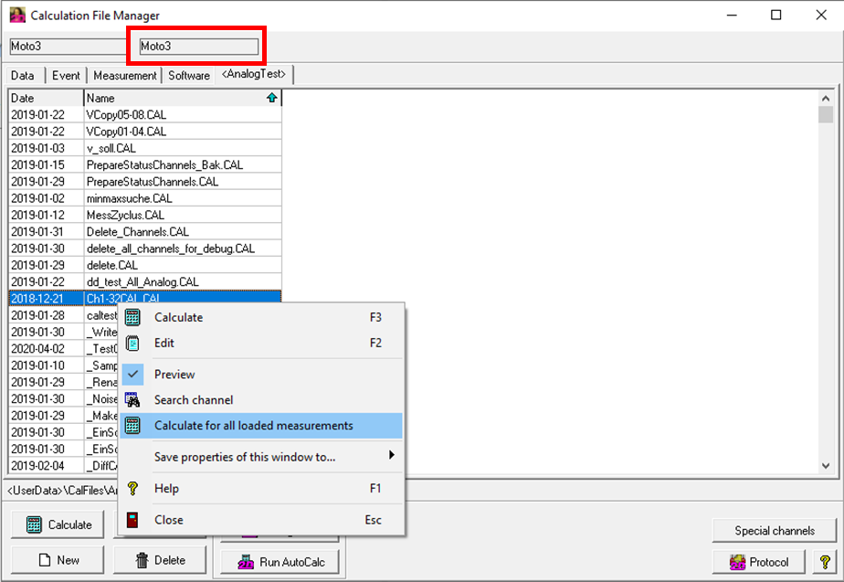Screen dimensions: 844x582
Task: Open the Software tab
Action: pyautogui.click(x=188, y=76)
